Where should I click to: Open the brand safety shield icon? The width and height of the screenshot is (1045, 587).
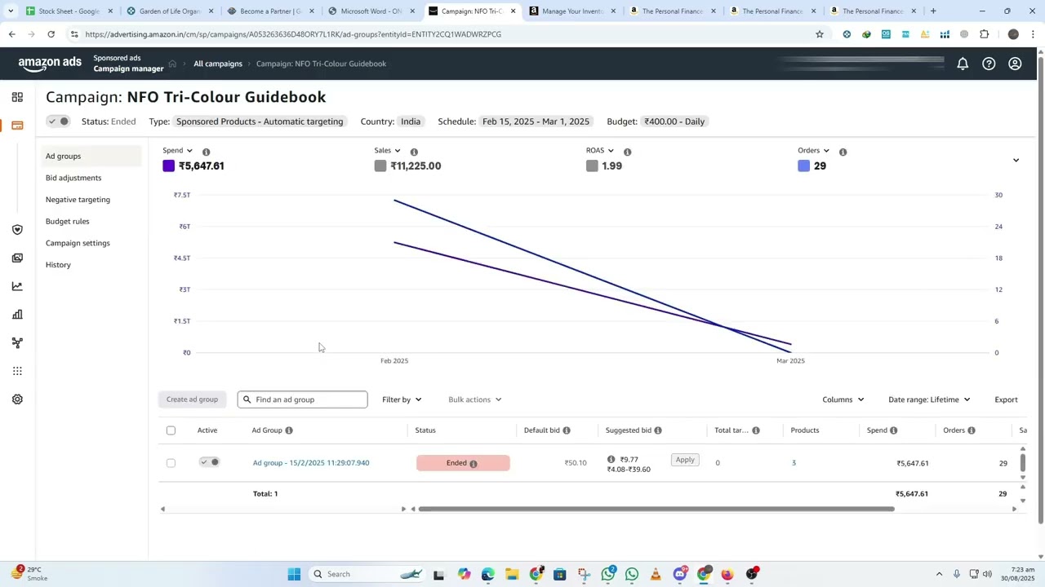pyautogui.click(x=17, y=230)
